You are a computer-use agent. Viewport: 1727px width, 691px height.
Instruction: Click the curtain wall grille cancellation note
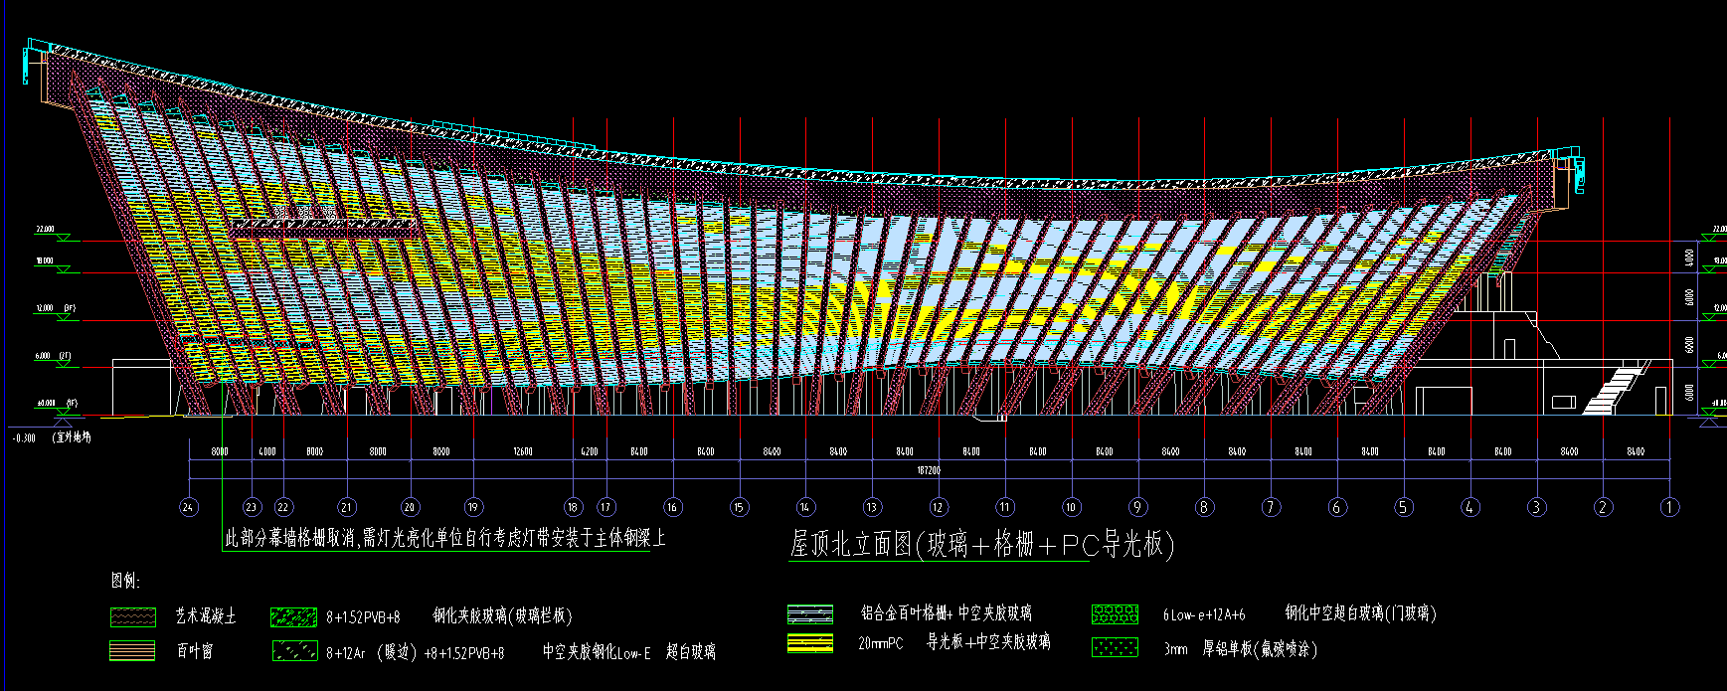[445, 539]
